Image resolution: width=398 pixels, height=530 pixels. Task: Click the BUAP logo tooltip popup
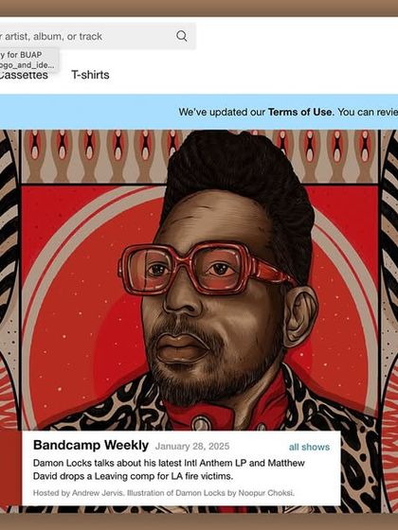click(x=29, y=60)
